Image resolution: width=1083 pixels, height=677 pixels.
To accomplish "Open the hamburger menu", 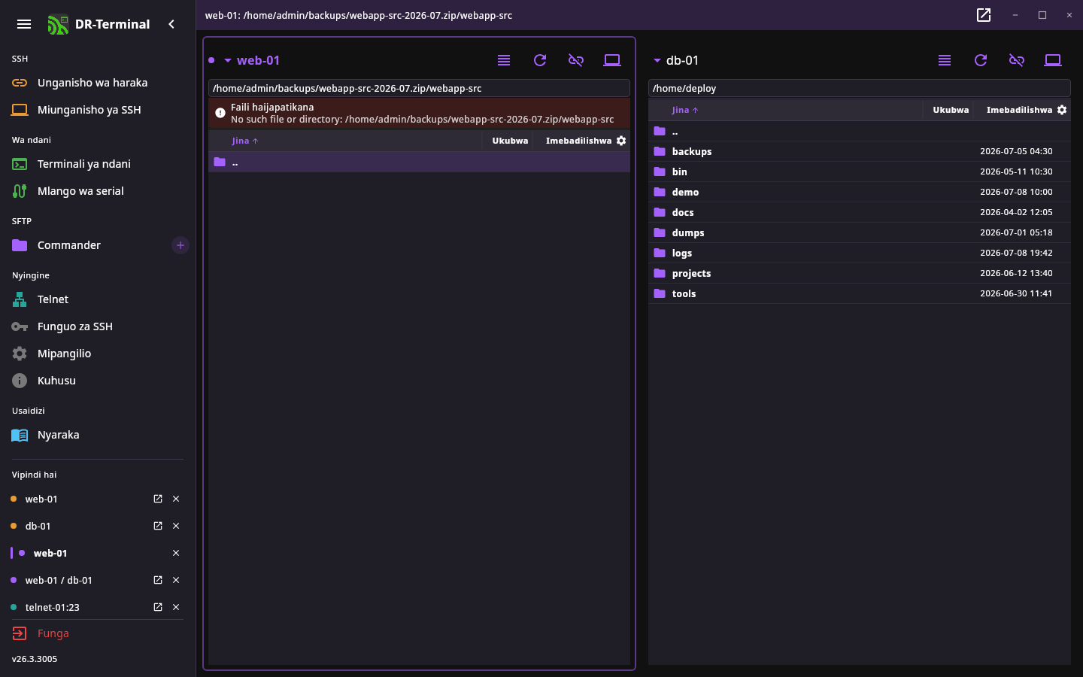I will tap(24, 24).
